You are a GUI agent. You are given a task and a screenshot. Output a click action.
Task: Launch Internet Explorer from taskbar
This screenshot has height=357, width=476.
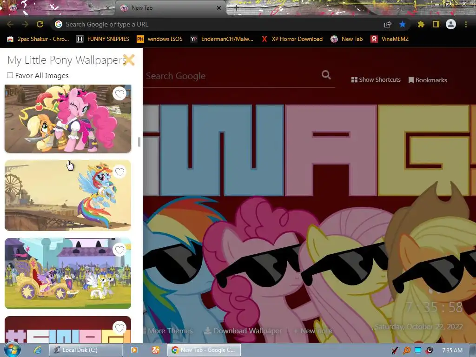pos(38,350)
